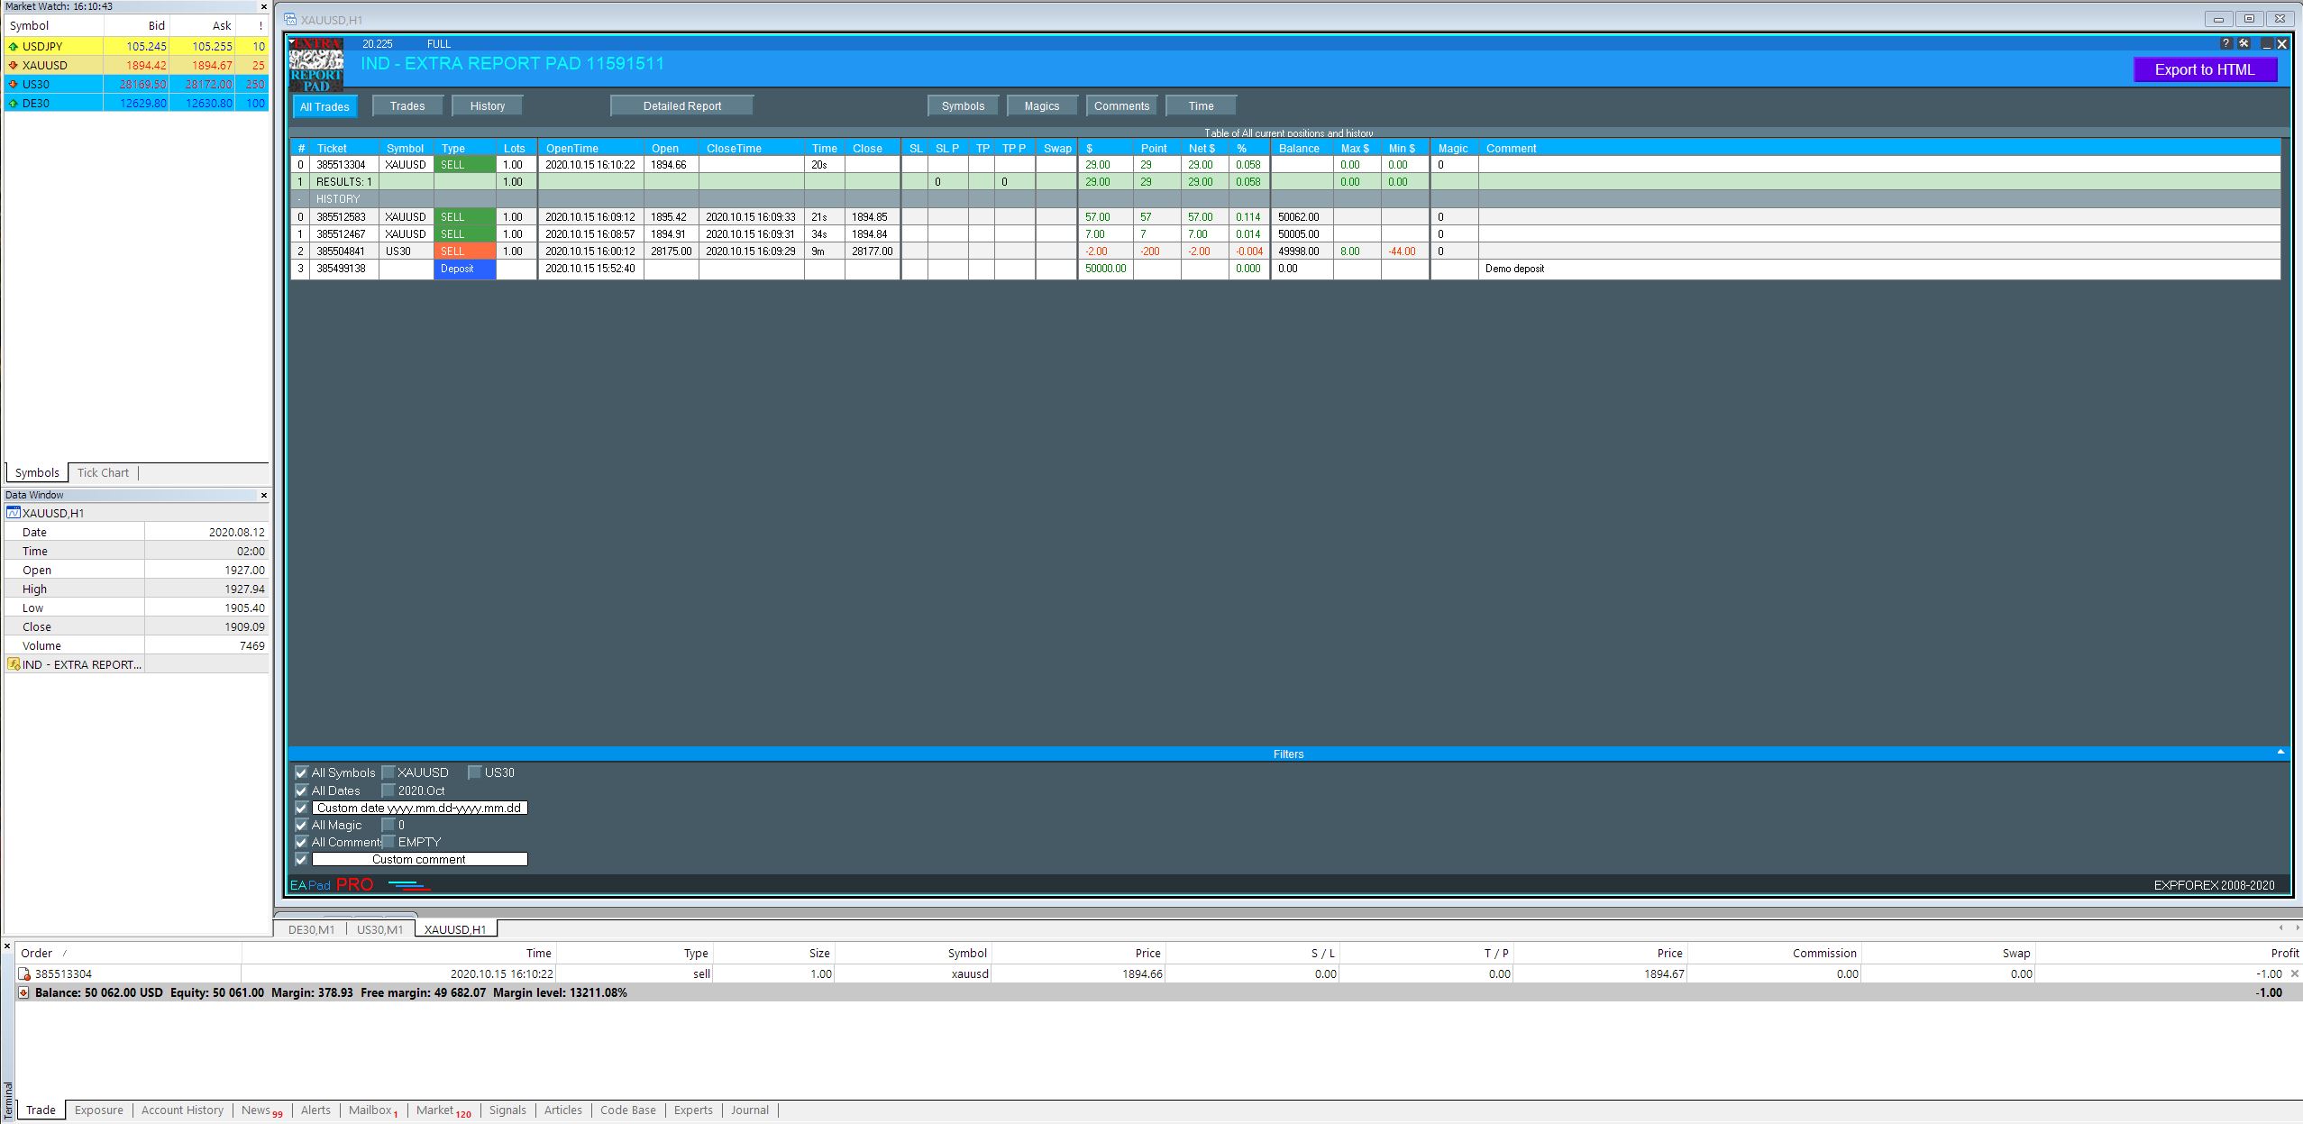Open the News tab in Terminal
The height and width of the screenshot is (1124, 2303).
pos(261,1110)
